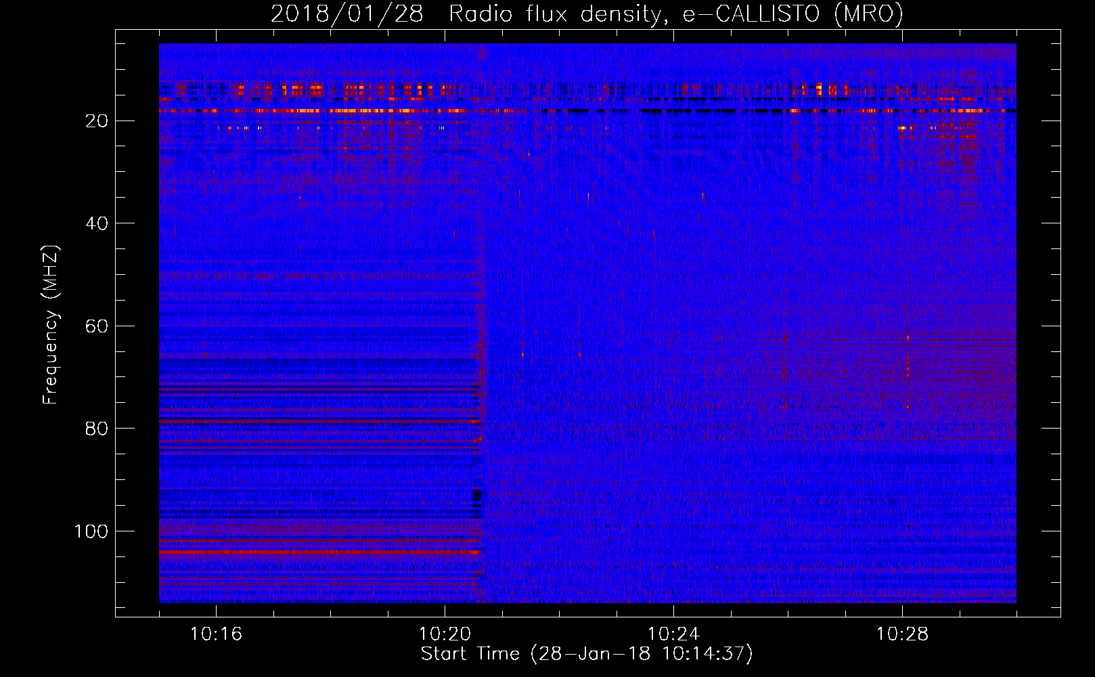The image size is (1095, 677).
Task: Click the 100 MHz frequency tick label
Action: tap(91, 532)
